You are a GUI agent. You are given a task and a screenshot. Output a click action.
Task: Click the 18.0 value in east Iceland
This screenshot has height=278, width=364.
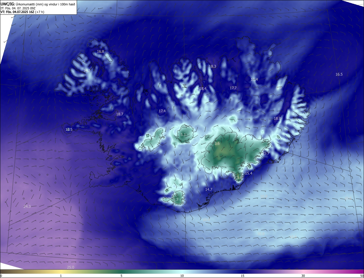(x=277, y=118)
